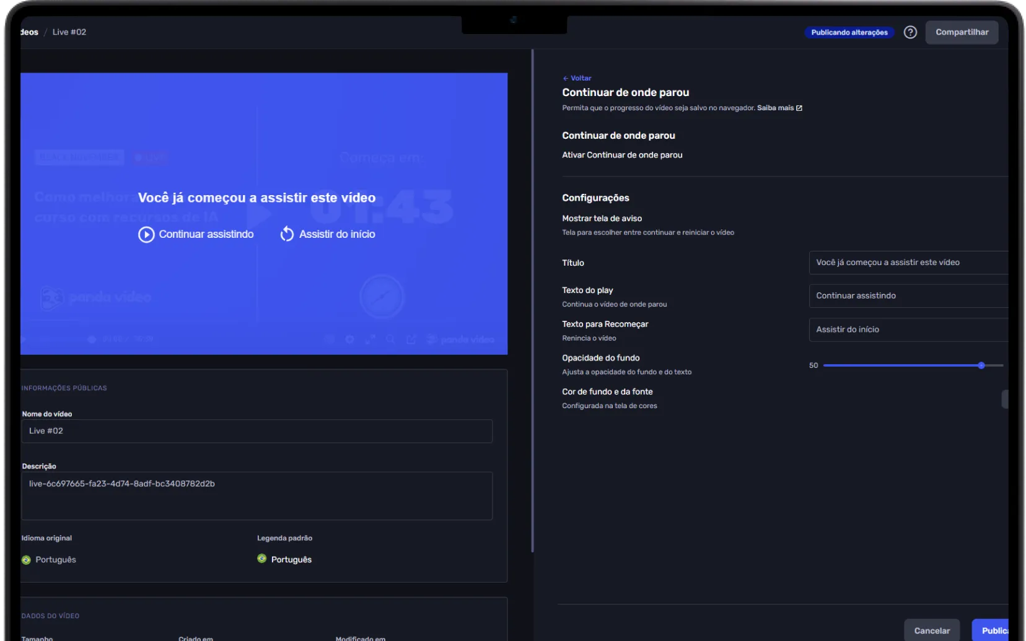Click the Configurada na tela de cores text
Viewport: 1026px width, 641px height.
point(610,406)
